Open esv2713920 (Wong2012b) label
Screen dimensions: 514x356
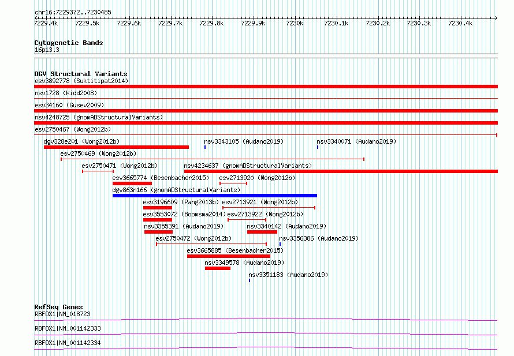tap(257, 178)
